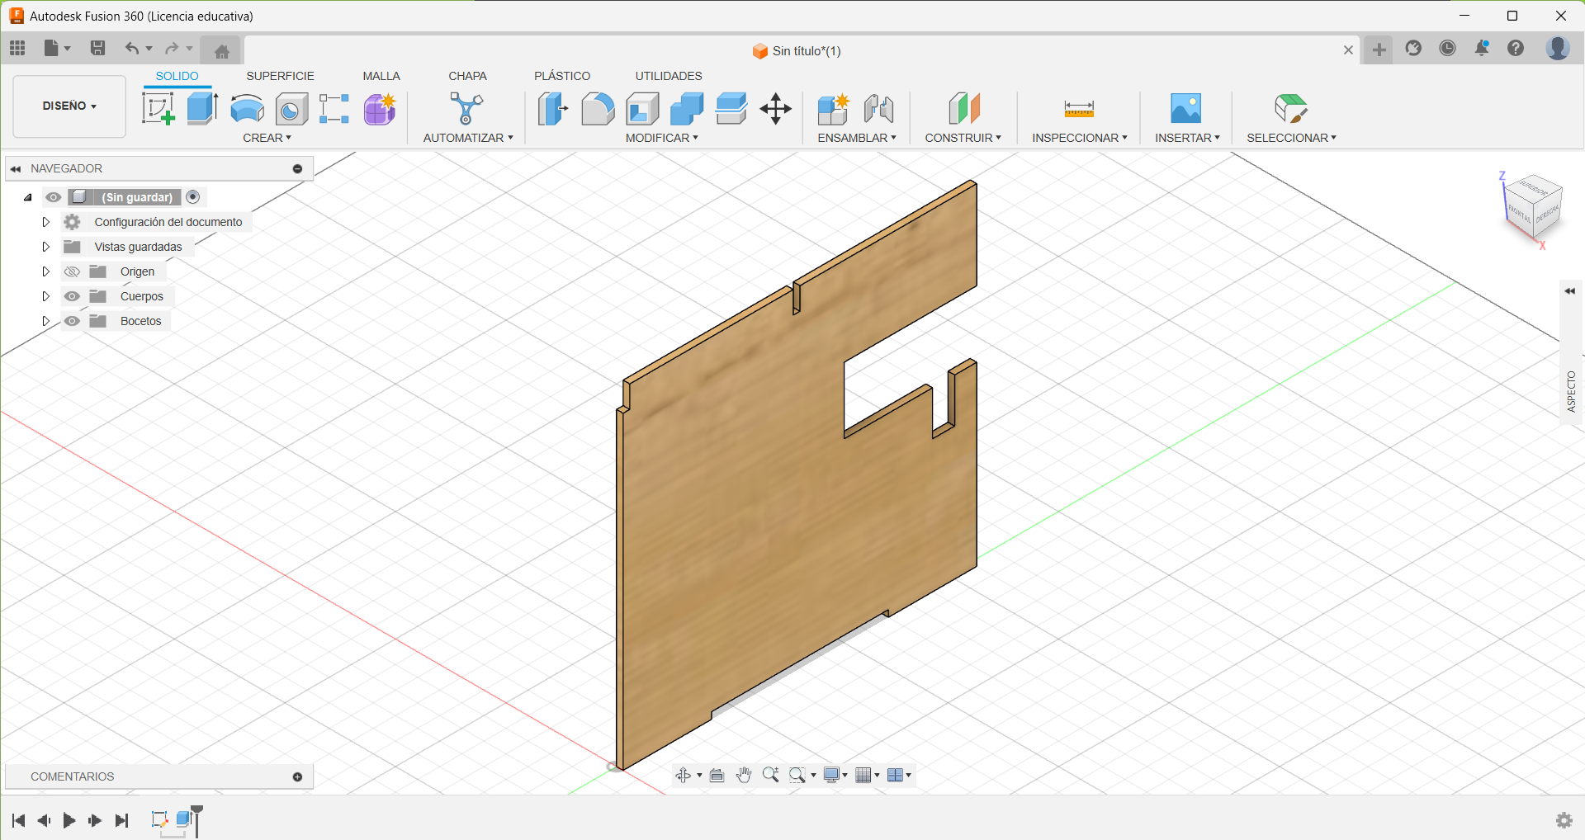Activate the root component radio button
1585x840 pixels.
coord(193,197)
